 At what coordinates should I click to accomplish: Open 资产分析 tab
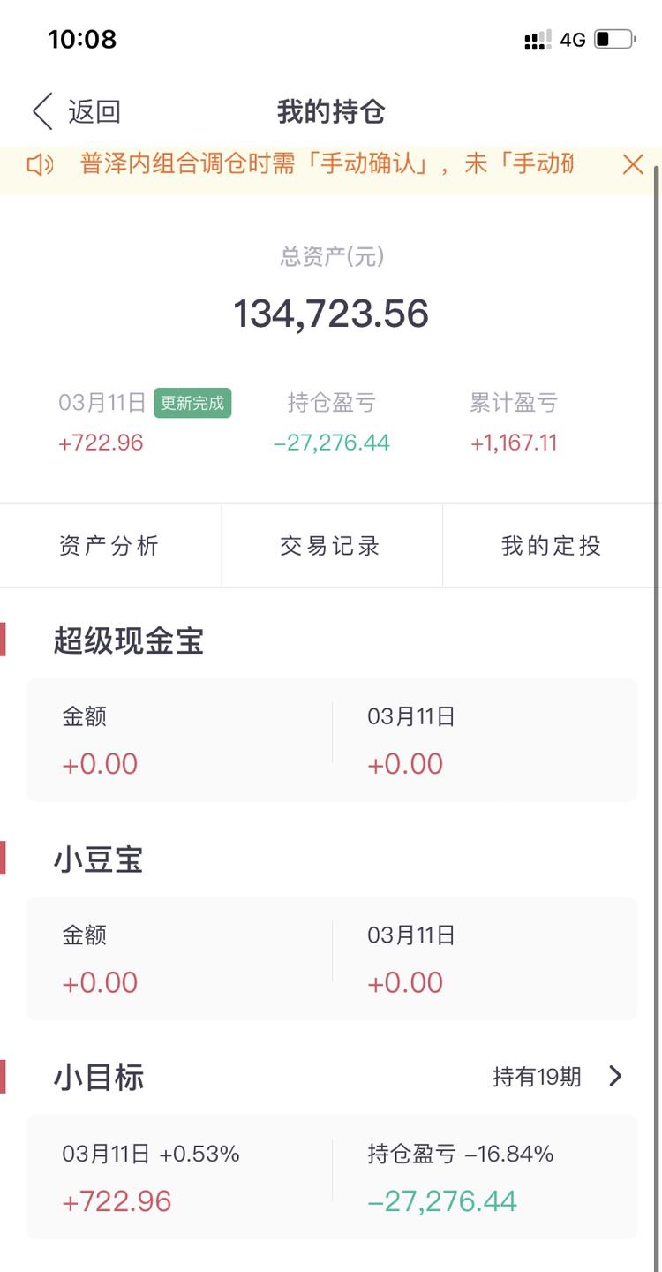point(109,546)
